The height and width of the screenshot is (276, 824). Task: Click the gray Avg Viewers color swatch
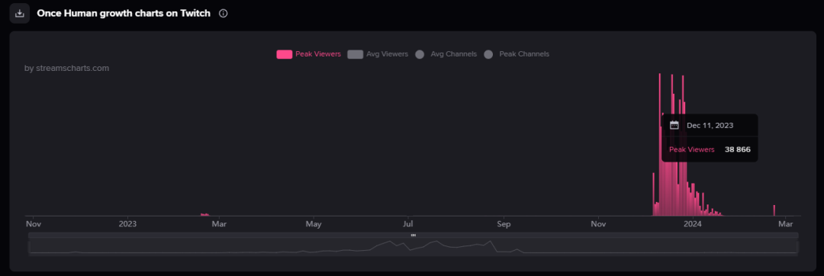(356, 54)
